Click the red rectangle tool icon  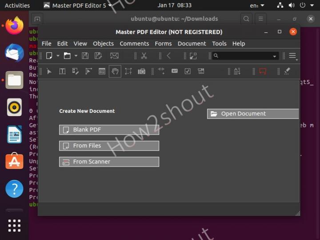point(263,71)
